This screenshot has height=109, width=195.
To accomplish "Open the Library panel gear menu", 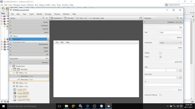I will coord(47,18).
